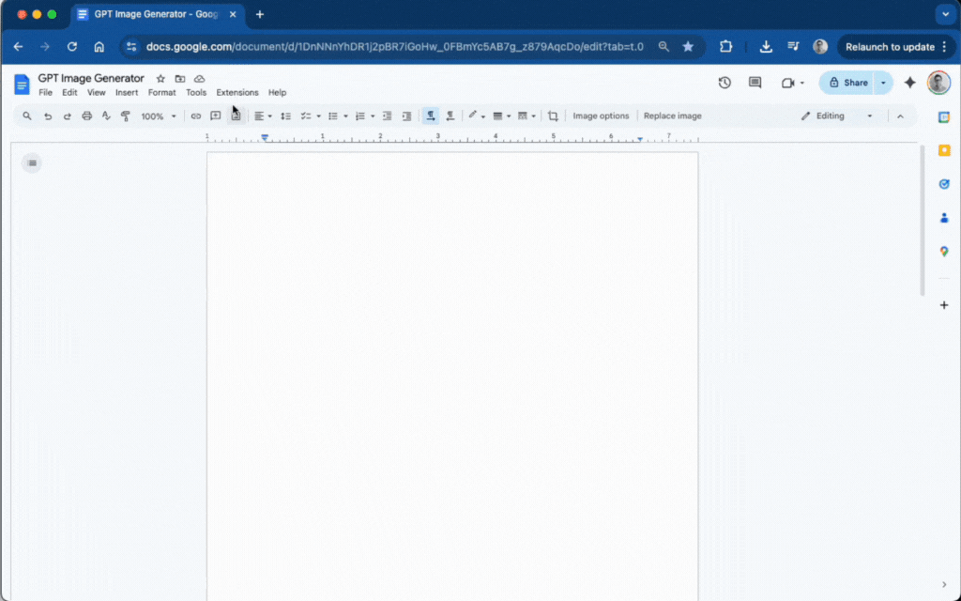Screen dimensions: 961x601
Task: Star the GPT Image Generator document
Action: [160, 79]
